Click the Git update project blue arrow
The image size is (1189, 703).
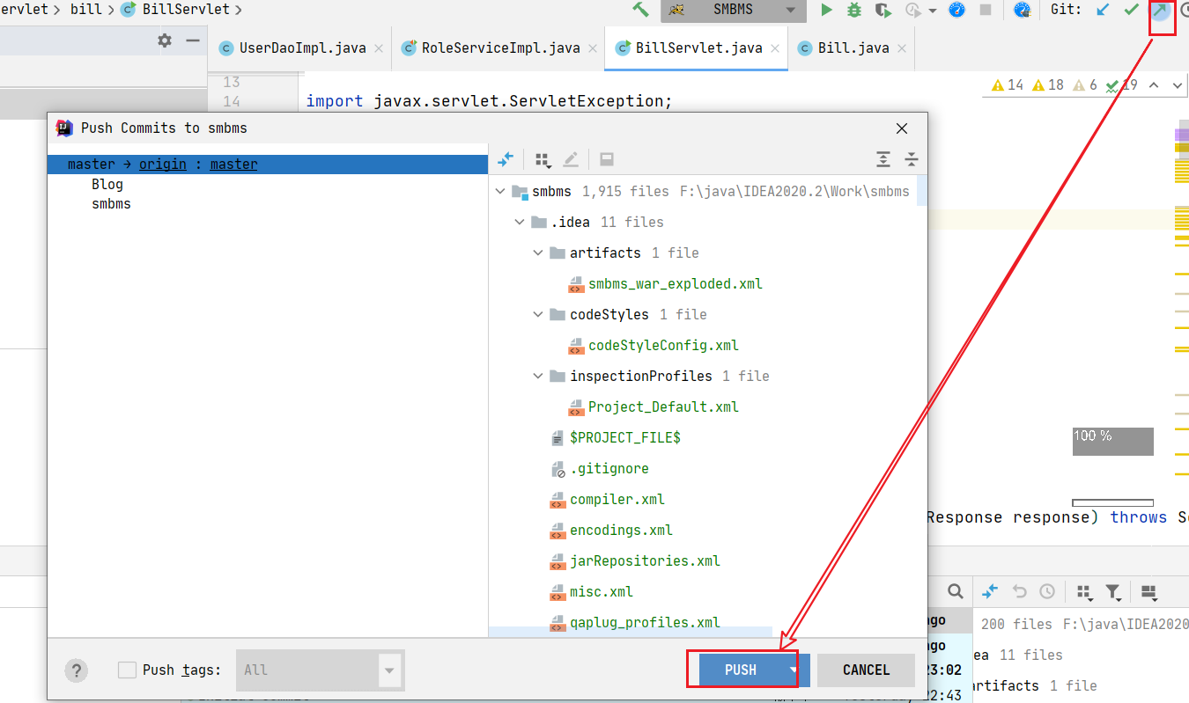point(1103,10)
